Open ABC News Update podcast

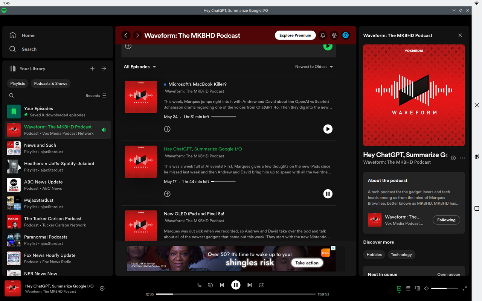tap(58, 185)
